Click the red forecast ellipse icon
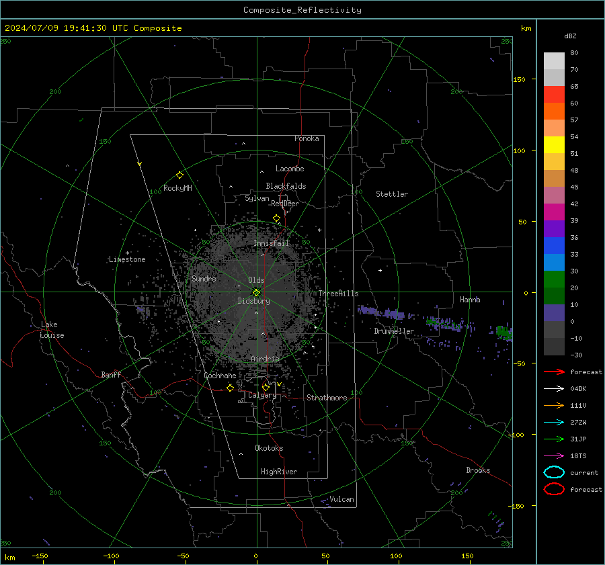The height and width of the screenshot is (565, 605). click(554, 489)
